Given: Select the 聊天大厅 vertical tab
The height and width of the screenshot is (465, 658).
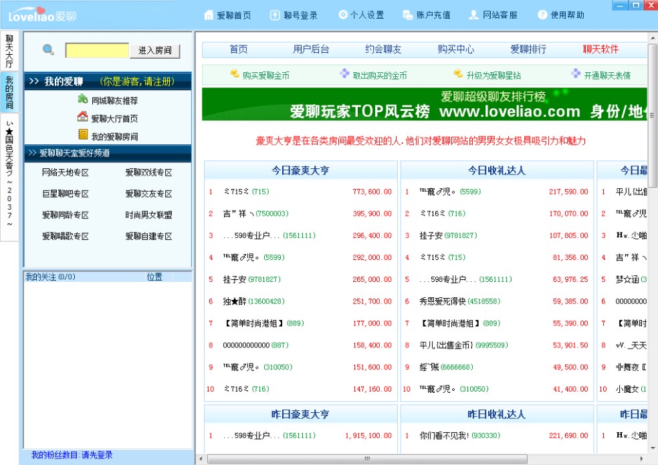Looking at the screenshot, I should point(9,51).
